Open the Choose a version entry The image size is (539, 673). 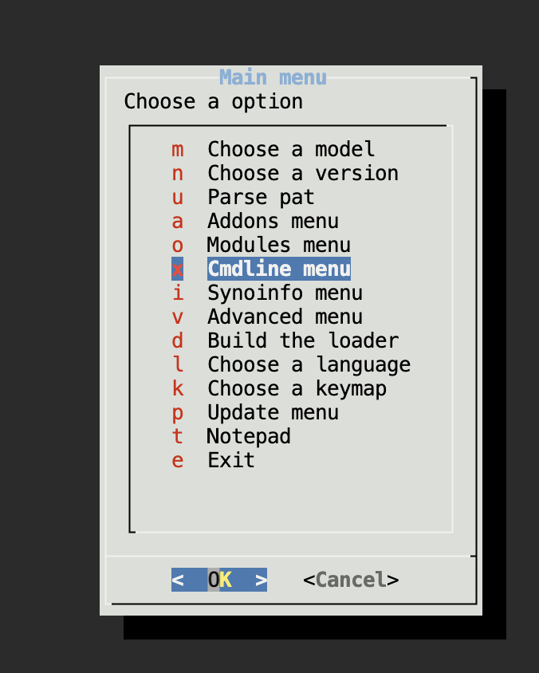302,174
